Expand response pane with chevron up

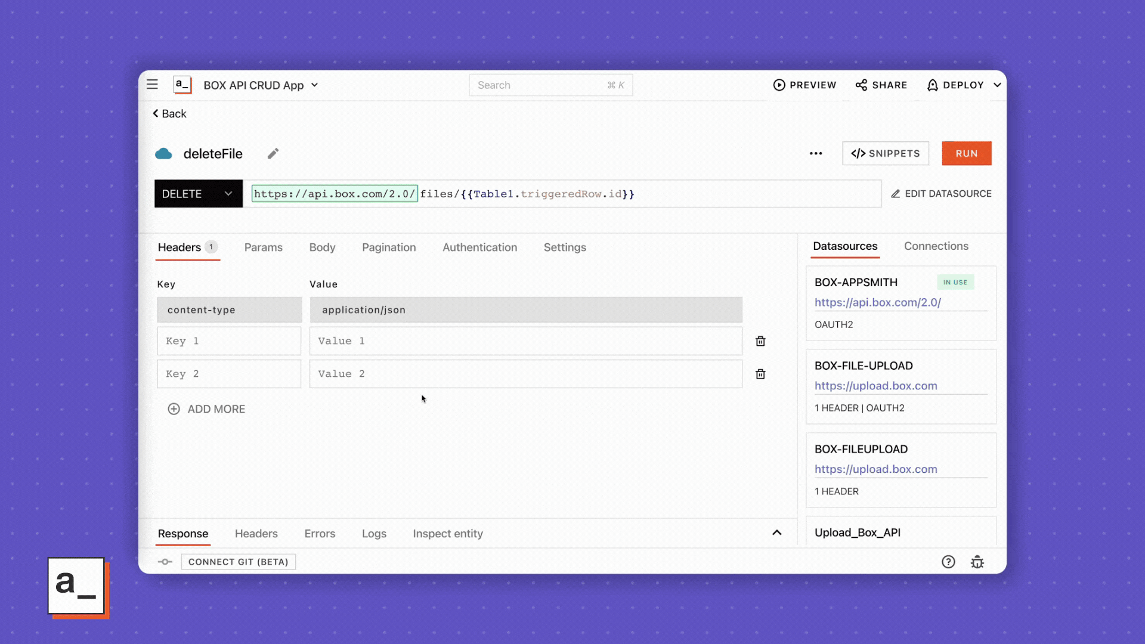tap(776, 532)
